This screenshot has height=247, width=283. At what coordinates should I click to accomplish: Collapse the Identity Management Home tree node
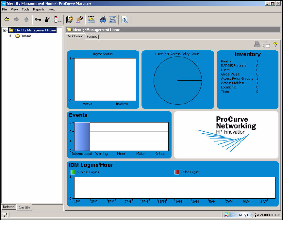5,30
